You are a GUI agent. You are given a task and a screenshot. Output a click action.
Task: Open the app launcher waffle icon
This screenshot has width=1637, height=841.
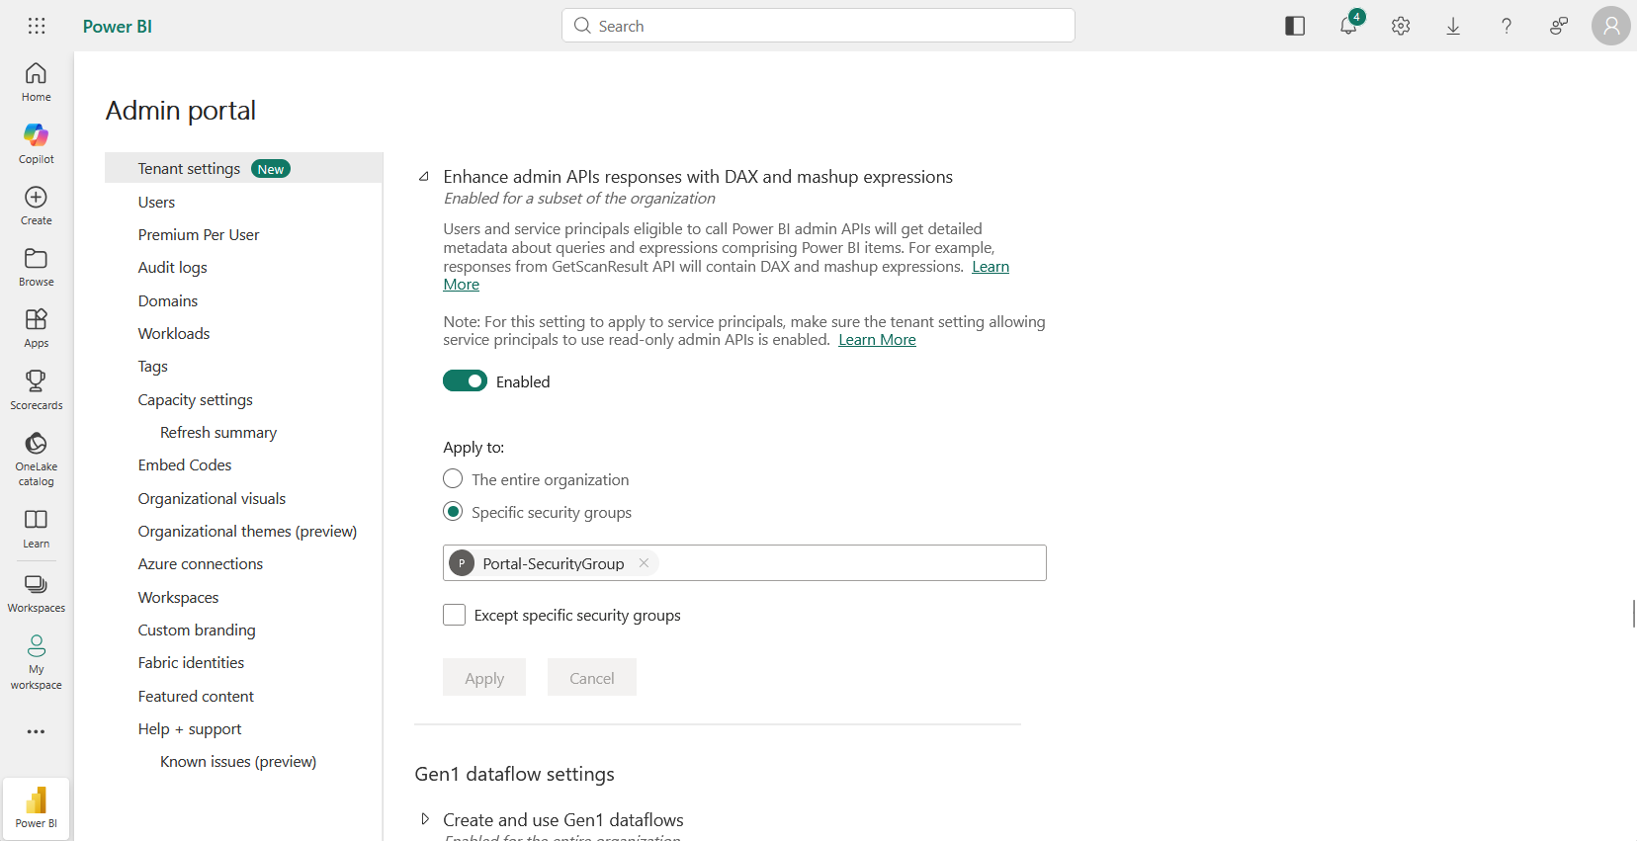click(x=37, y=26)
